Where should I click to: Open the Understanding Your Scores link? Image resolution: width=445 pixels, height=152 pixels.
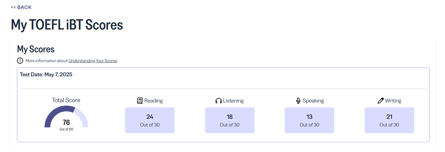tap(93, 61)
